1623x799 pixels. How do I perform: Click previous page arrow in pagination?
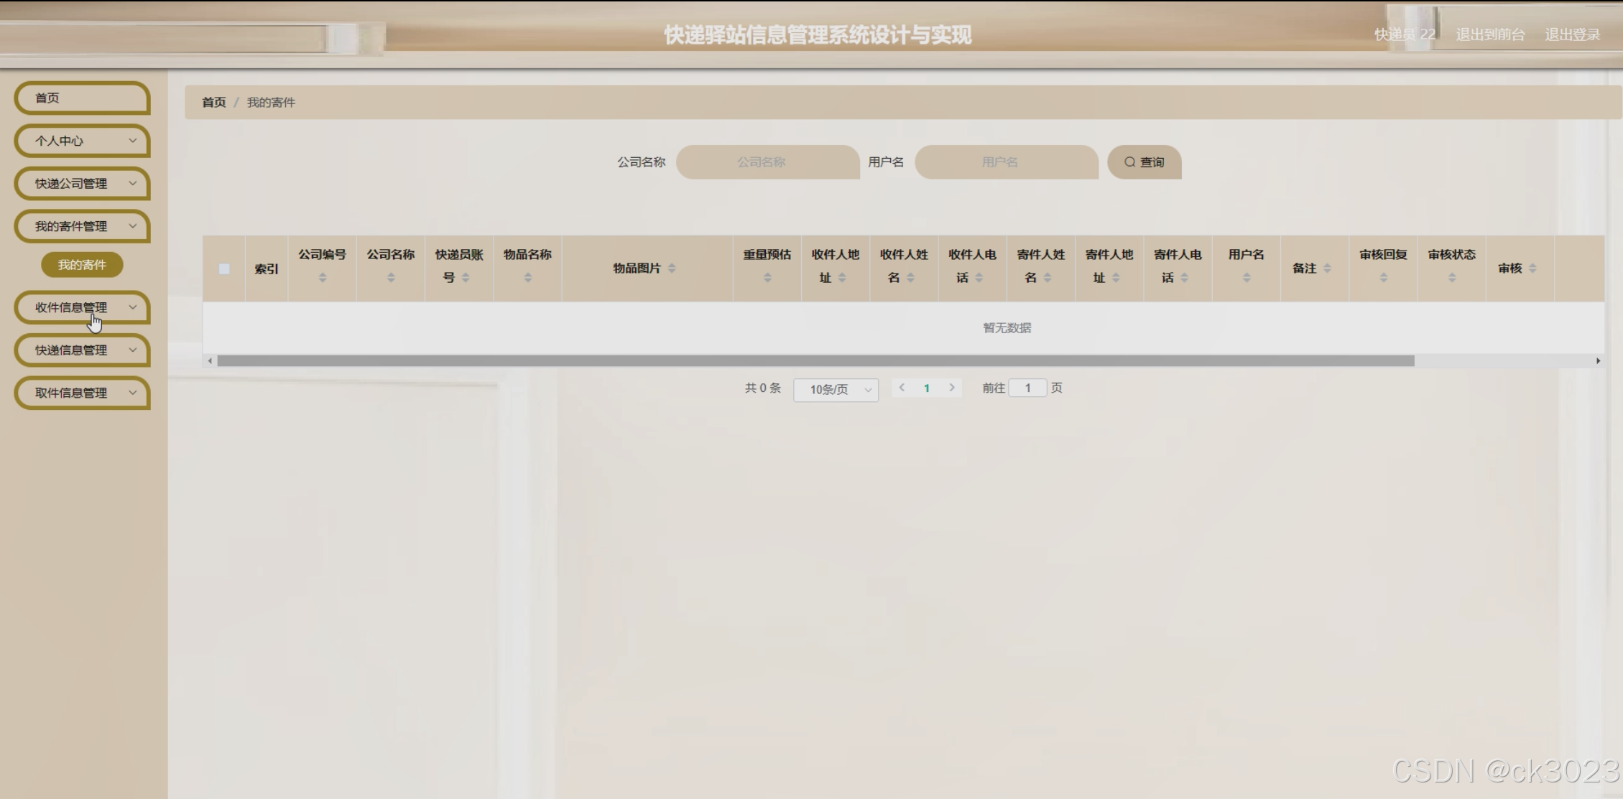[x=902, y=388]
